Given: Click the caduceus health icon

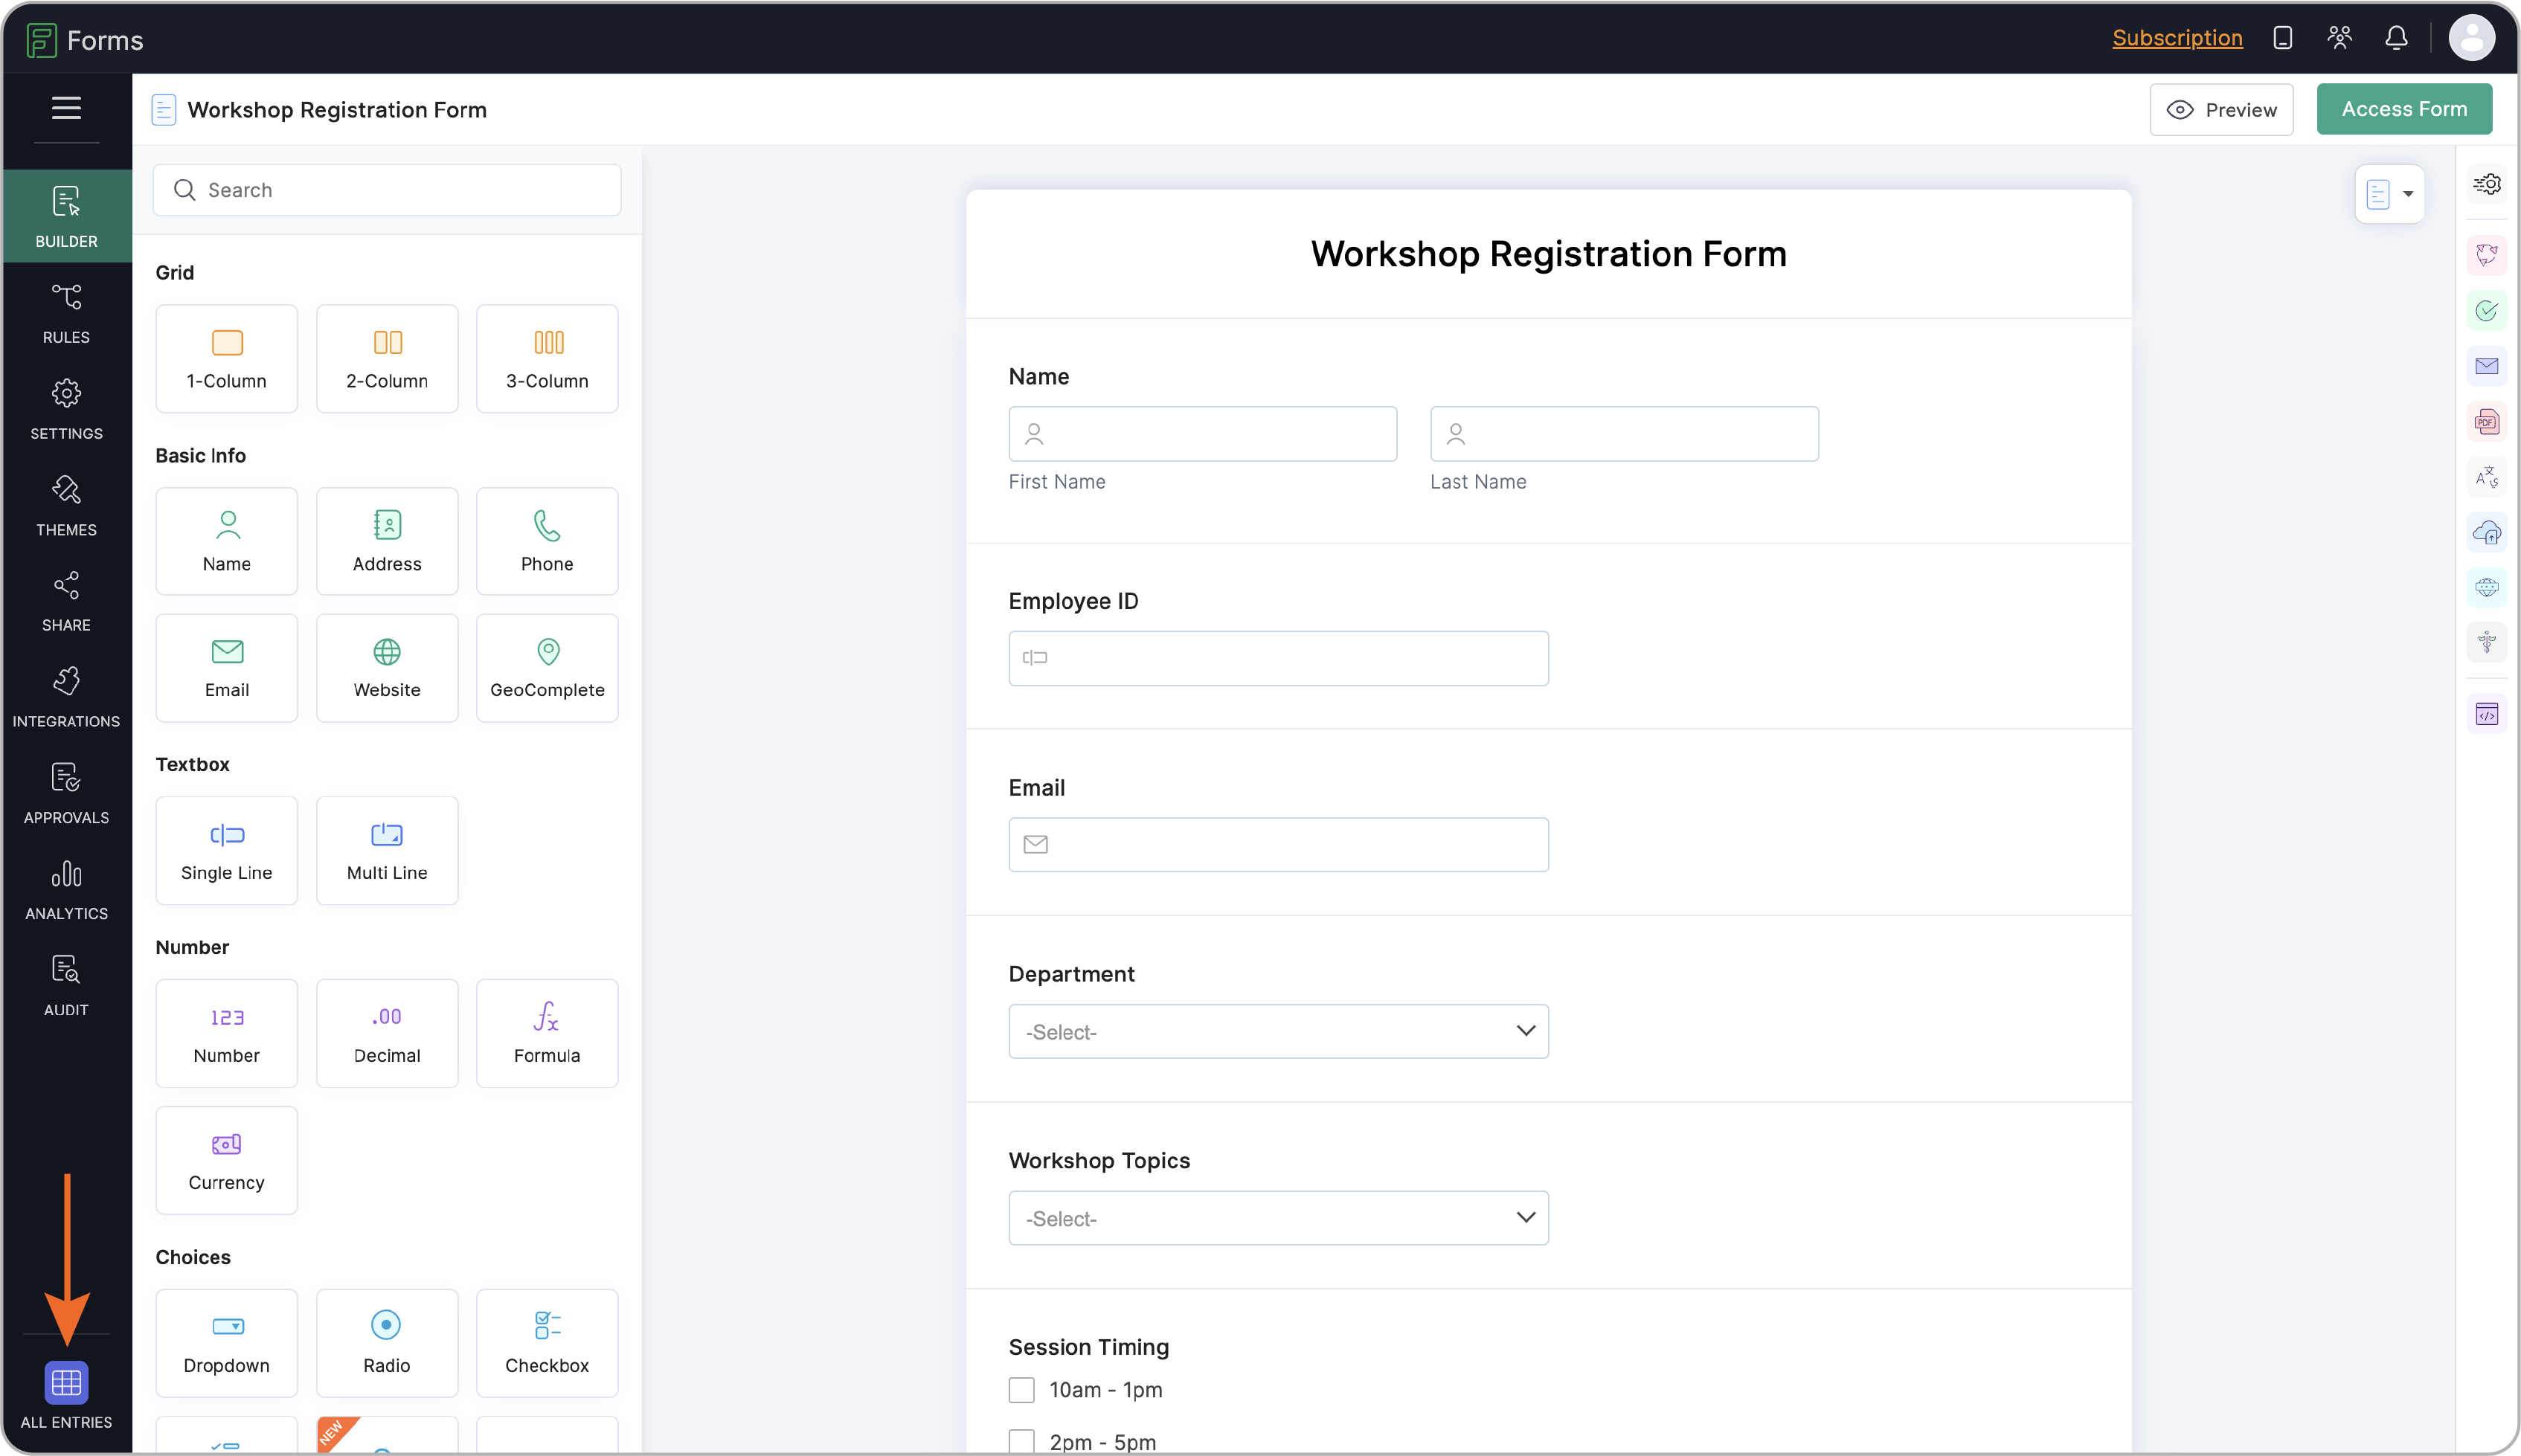Looking at the screenshot, I should click(x=2487, y=642).
